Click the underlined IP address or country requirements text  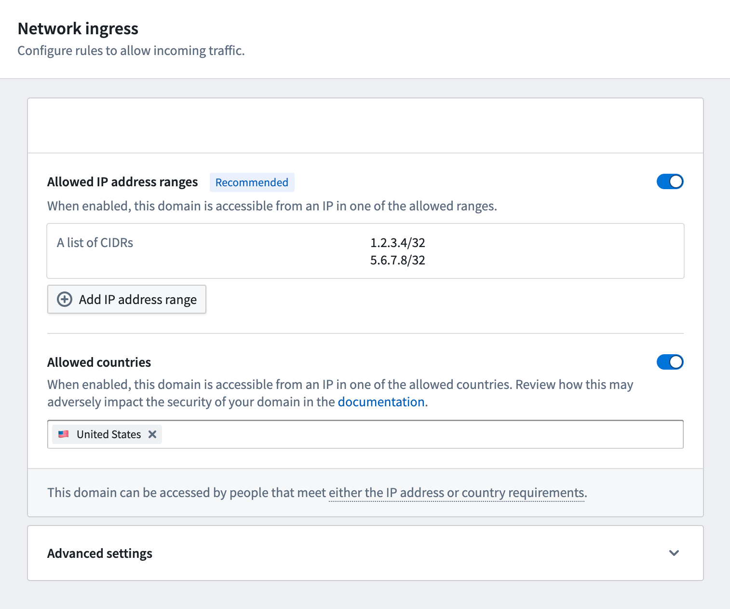click(x=457, y=493)
